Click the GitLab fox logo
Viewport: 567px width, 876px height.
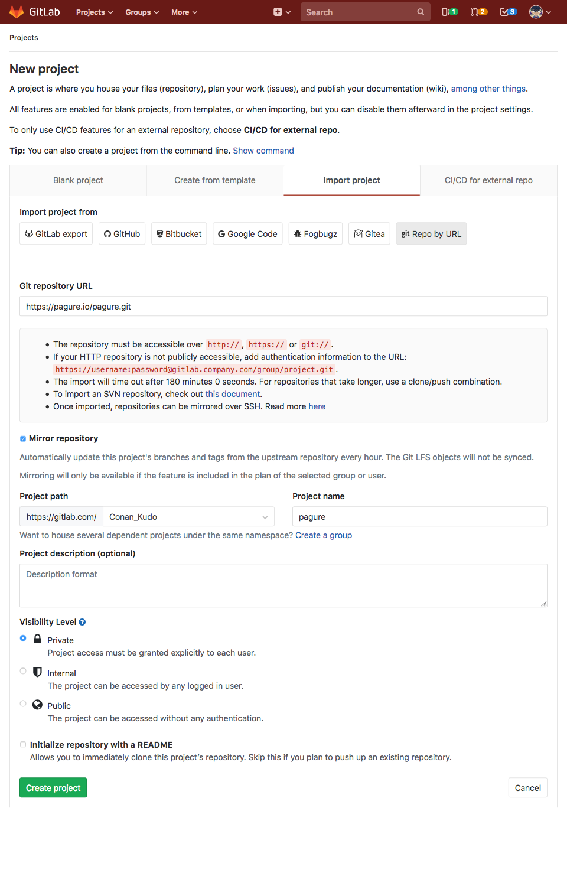(17, 12)
